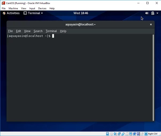Click the virtualization features V icon
Viewport: 161px width, 136px height.
click(x=139, y=134)
